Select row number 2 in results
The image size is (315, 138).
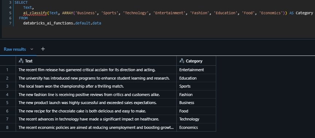(x=7, y=78)
